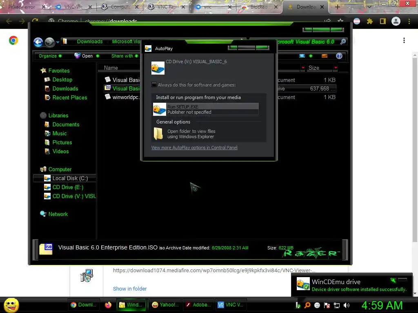Open Chrome extensions puzzle icon
The height and width of the screenshot is (313, 418).
pyautogui.click(x=369, y=21)
